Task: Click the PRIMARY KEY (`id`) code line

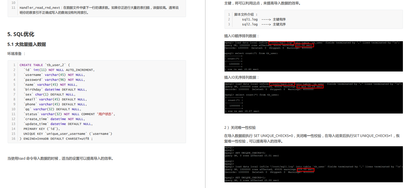Action: (42, 129)
